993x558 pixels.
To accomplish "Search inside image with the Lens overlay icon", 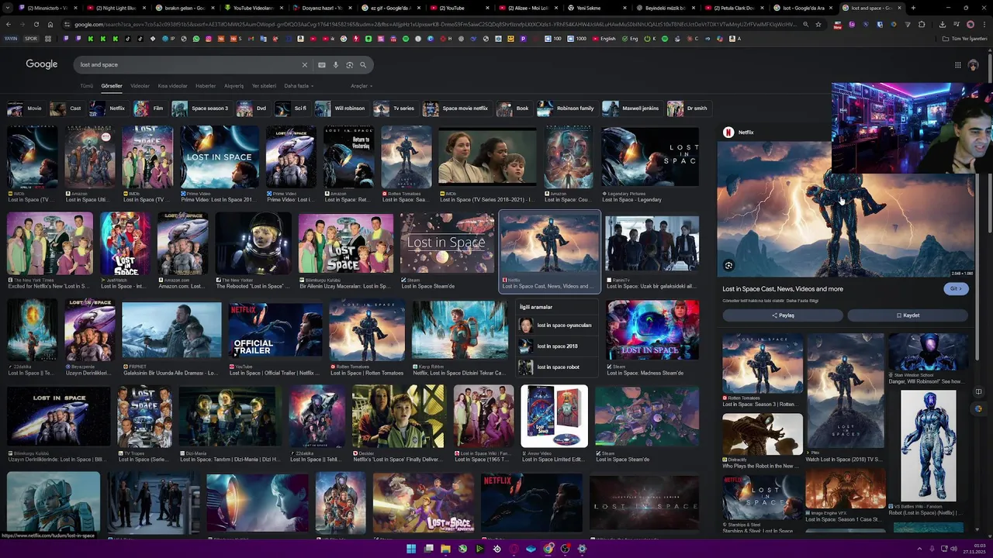I will 728,266.
